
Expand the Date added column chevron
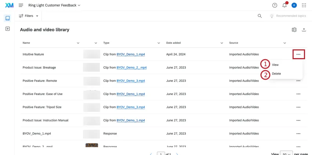[x=222, y=43]
